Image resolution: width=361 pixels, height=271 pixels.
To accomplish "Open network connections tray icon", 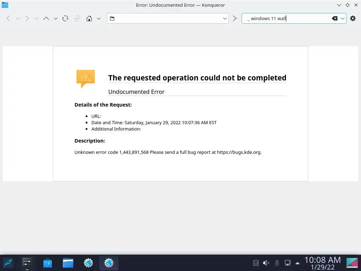I will tap(288, 263).
